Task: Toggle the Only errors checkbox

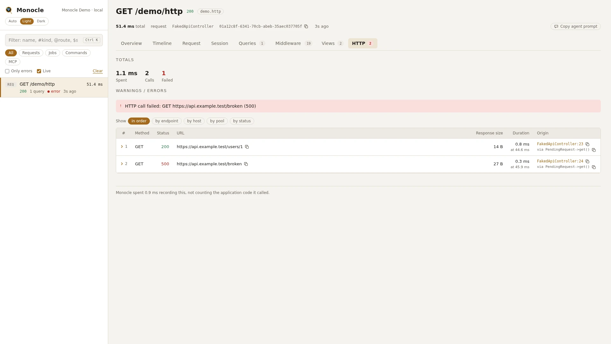Action: tap(7, 71)
